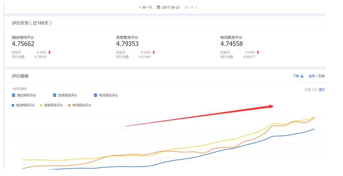Click the red up arrow under 物流服务评分
The width and height of the screenshot is (343, 176).
tap(258, 52)
